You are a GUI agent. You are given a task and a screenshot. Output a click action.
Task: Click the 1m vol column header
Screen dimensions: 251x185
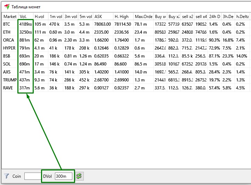[x=55, y=16]
